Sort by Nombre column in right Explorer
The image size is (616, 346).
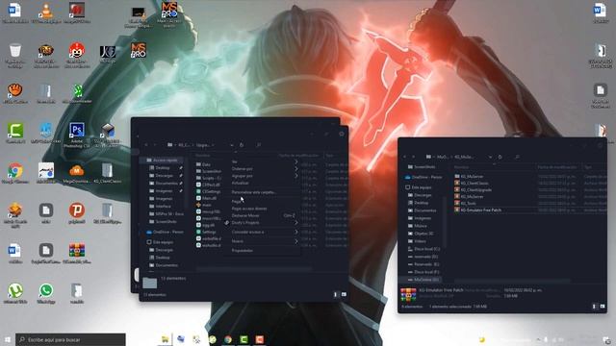(462, 167)
